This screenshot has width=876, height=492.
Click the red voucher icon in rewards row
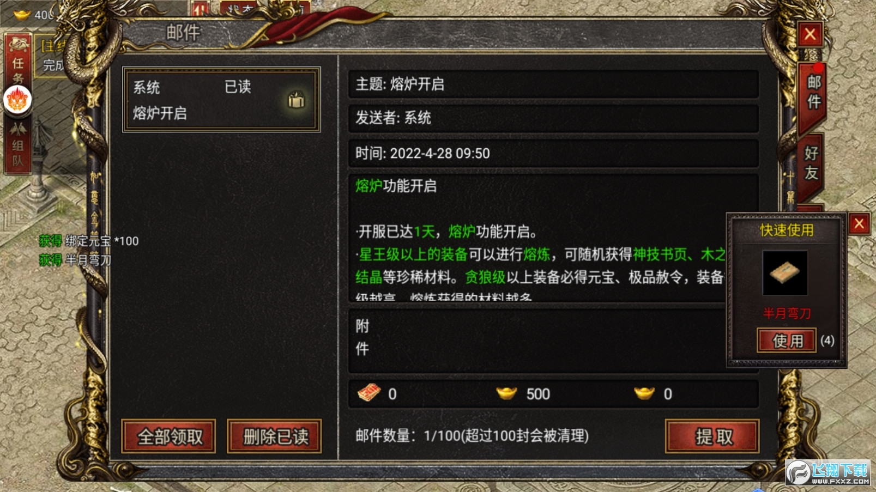[369, 393]
